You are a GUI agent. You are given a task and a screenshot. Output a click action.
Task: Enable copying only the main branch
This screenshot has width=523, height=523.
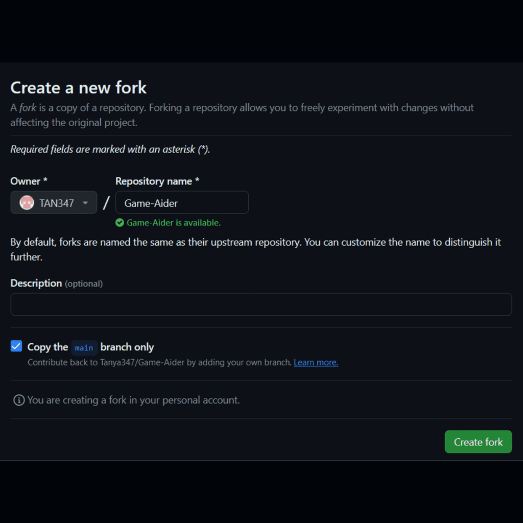(16, 346)
